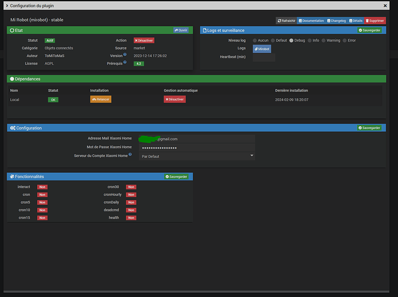Disable automatic dependency management with Désactiver
The width and height of the screenshot is (398, 297).
pyautogui.click(x=175, y=99)
